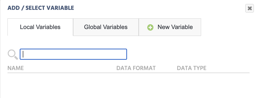Viewport: 256px width, 98px height.
Task: Click the NAME heading above the list
Action: (16, 68)
